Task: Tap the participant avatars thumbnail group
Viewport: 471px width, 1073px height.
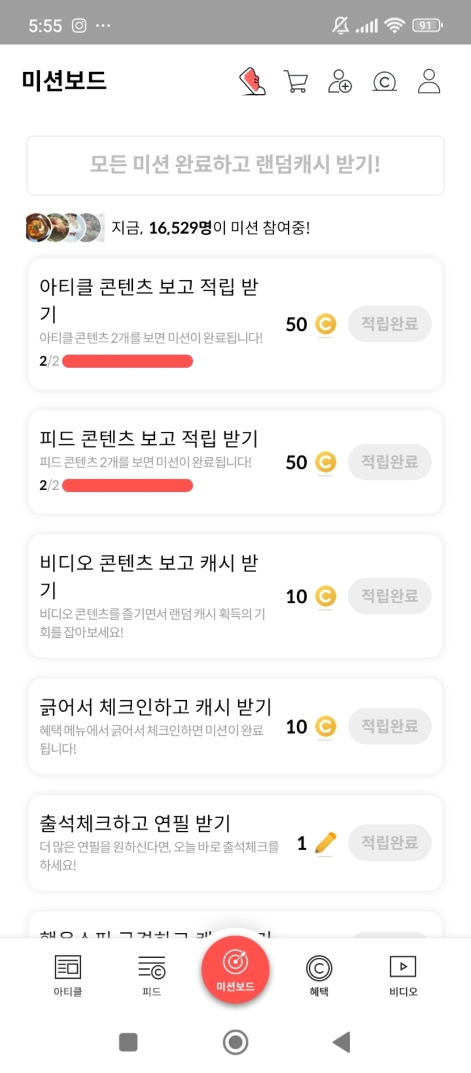Action: point(65,228)
